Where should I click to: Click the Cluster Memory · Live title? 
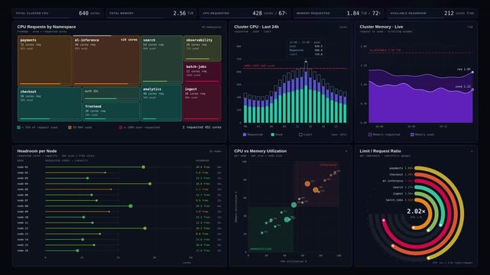(x=381, y=27)
